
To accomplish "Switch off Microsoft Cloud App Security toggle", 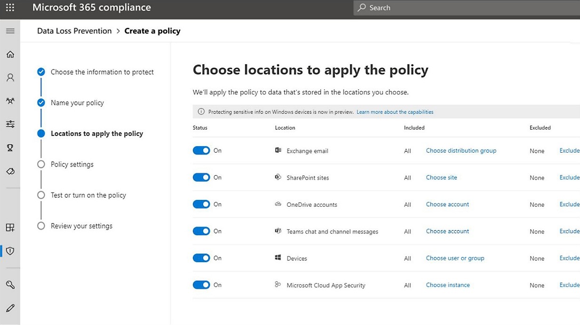I will pos(201,285).
